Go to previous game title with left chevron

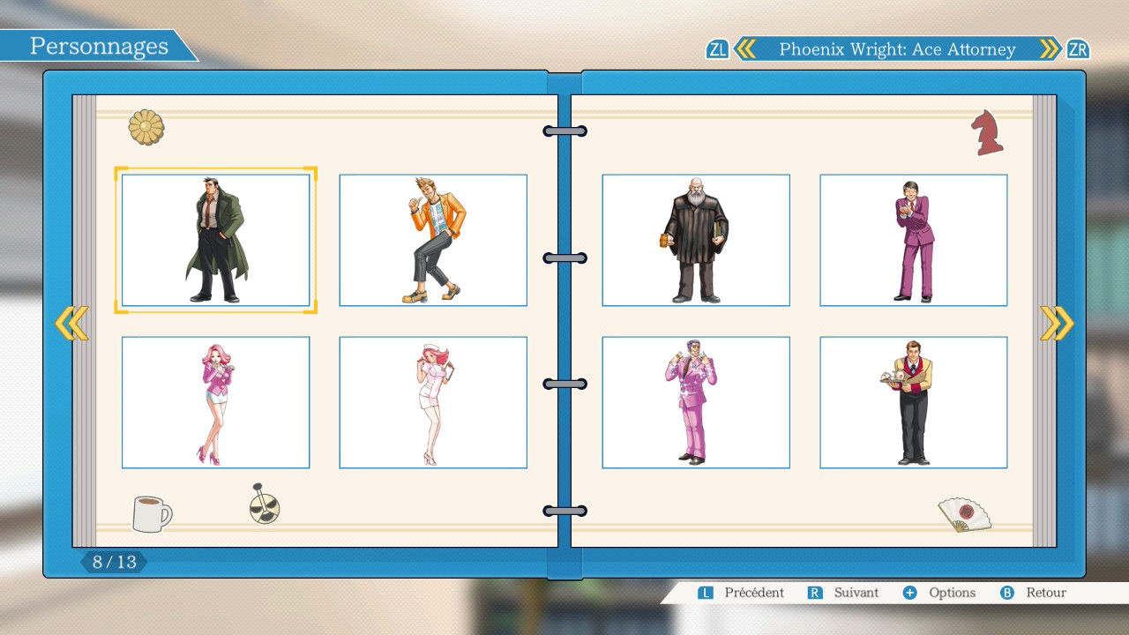tap(745, 49)
